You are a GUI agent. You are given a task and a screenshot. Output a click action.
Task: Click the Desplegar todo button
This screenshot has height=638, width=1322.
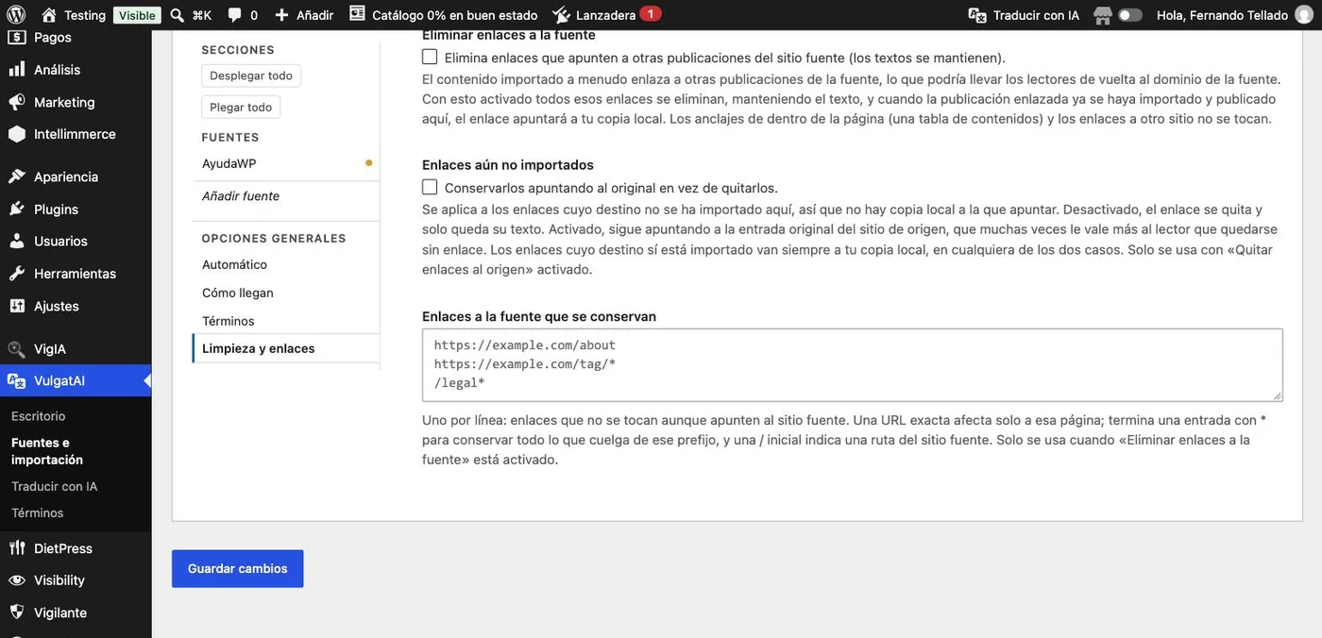[251, 76]
